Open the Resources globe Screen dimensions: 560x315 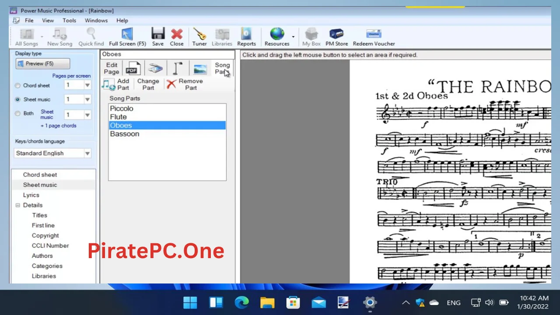tap(277, 37)
